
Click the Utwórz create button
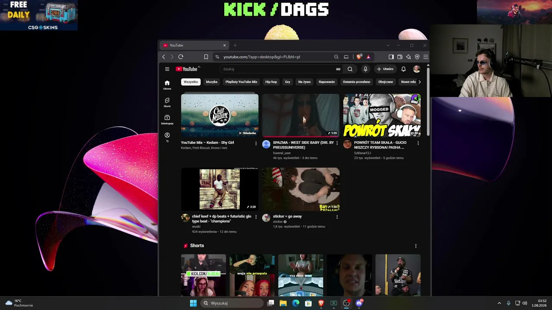(x=385, y=69)
